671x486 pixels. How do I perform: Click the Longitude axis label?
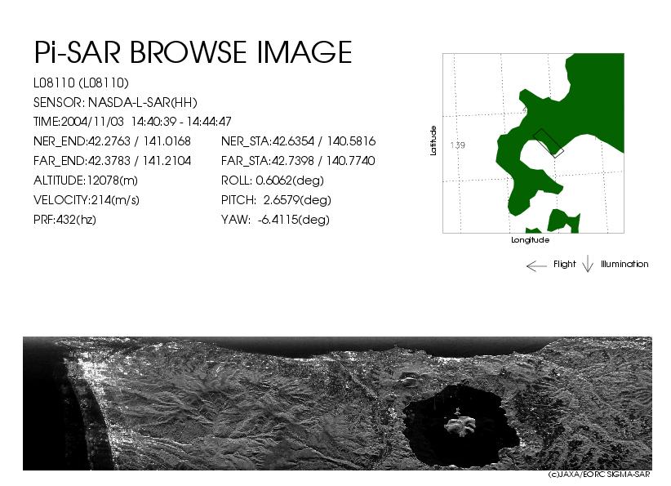coord(531,240)
